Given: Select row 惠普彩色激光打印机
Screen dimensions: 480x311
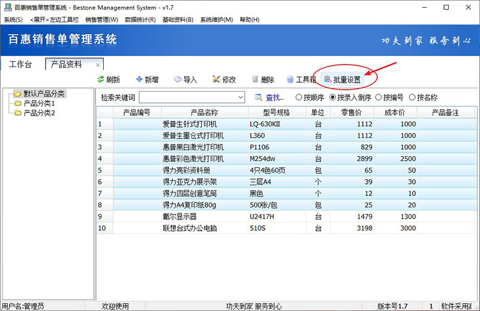Looking at the screenshot, I should [x=287, y=159].
